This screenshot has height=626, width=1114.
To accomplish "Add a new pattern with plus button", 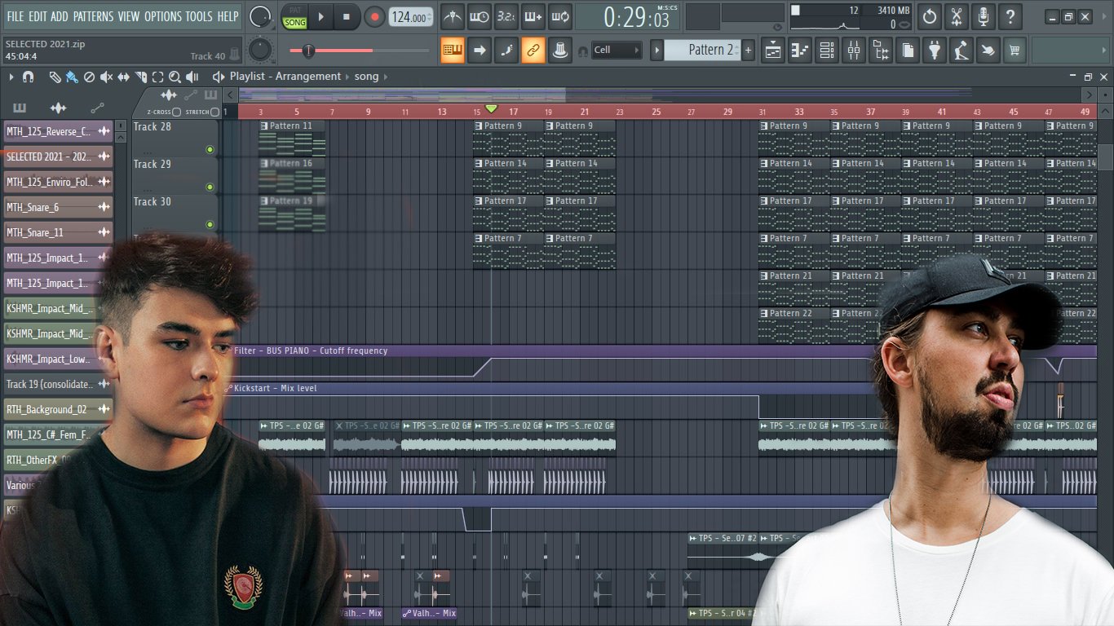I will (748, 50).
